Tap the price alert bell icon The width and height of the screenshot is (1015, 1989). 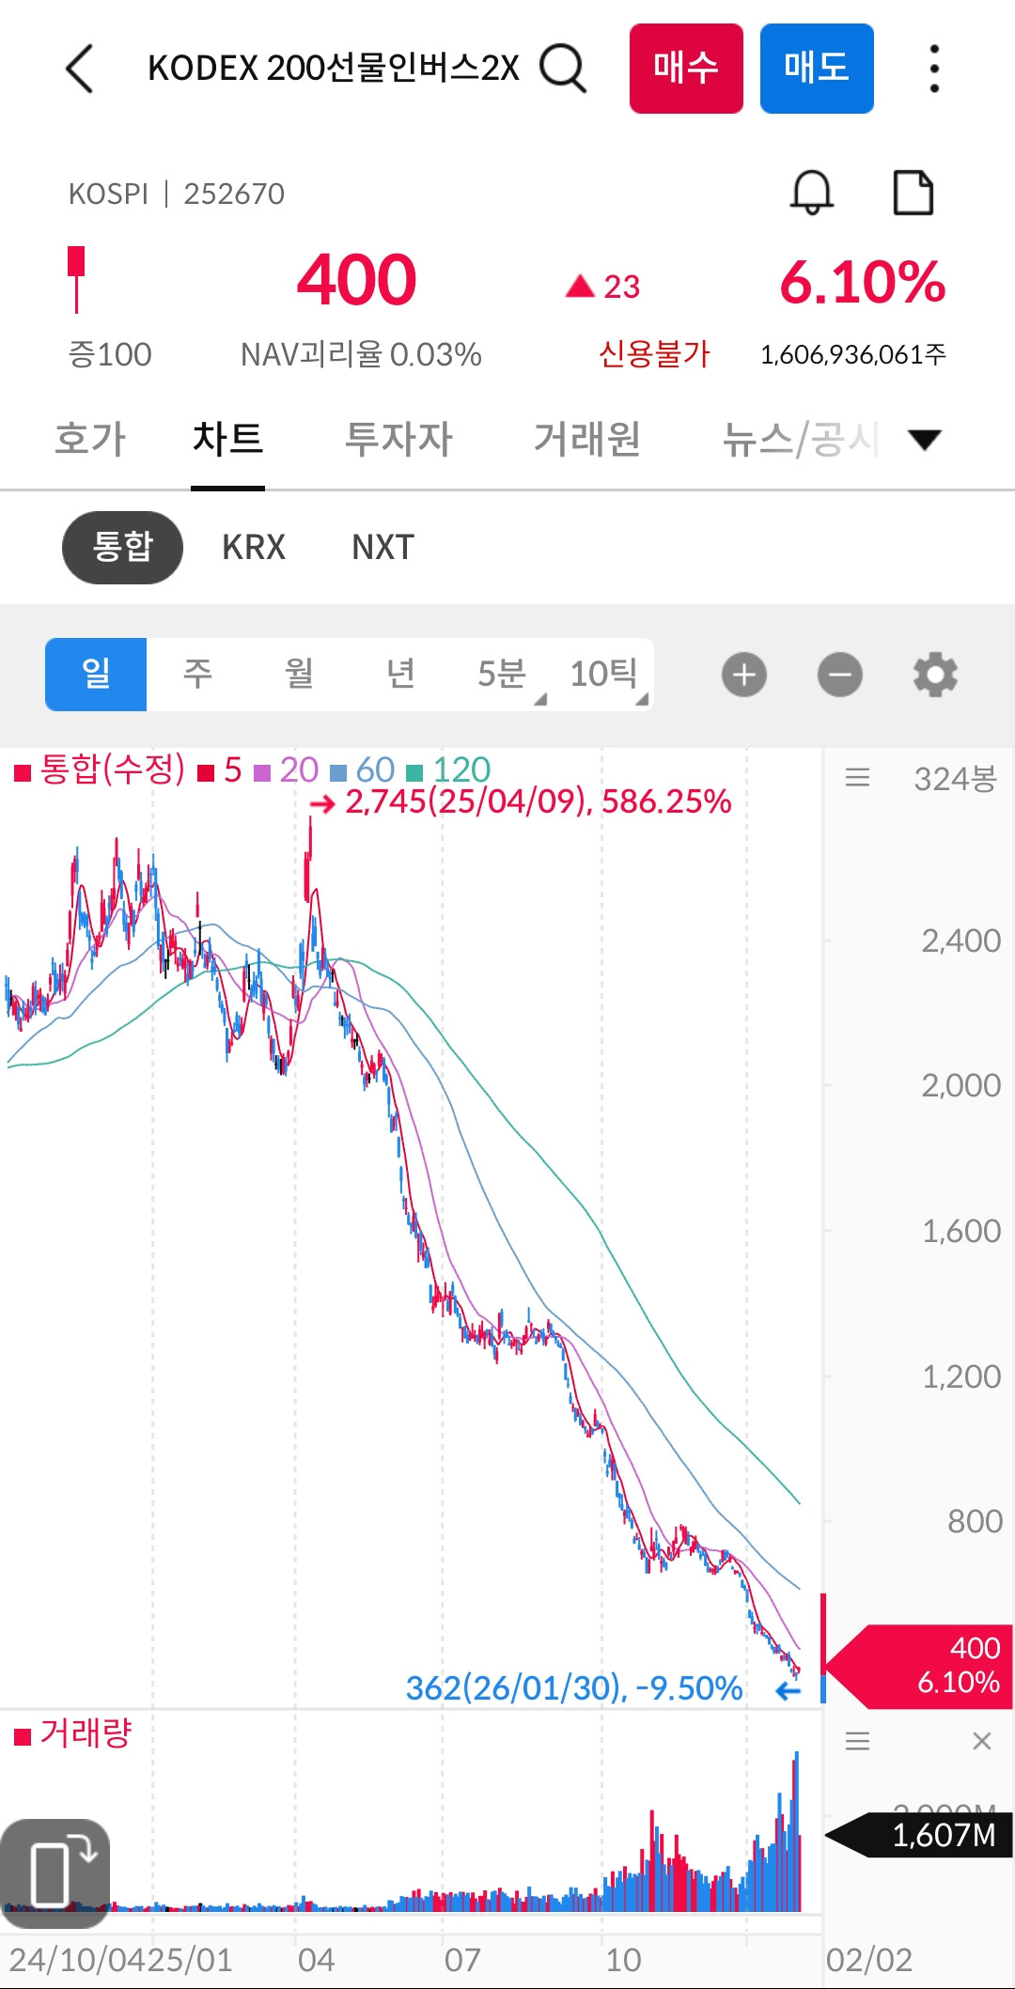tap(811, 193)
